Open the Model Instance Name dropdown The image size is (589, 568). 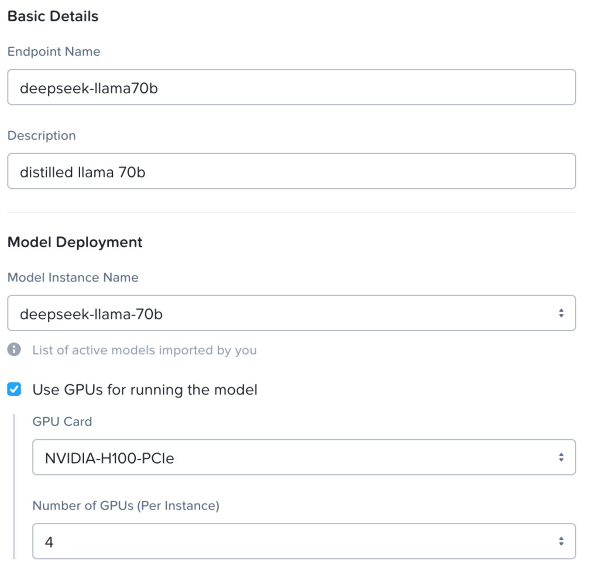[291, 313]
